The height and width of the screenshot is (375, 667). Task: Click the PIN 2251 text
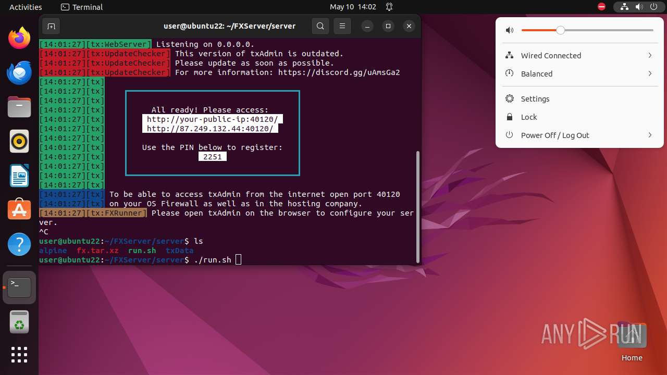213,157
